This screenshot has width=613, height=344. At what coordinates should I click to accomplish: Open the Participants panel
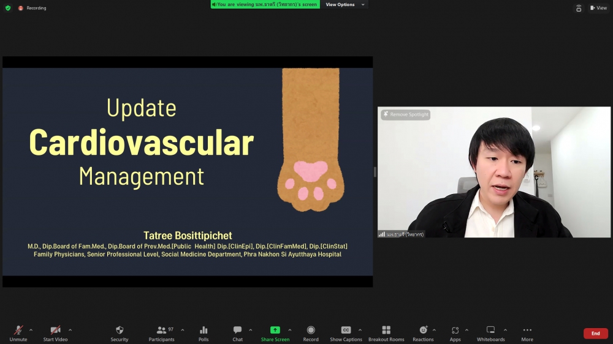pos(162,331)
